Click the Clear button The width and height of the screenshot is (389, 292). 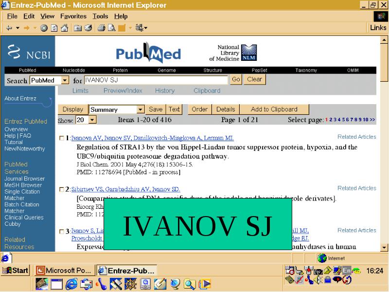coord(254,79)
